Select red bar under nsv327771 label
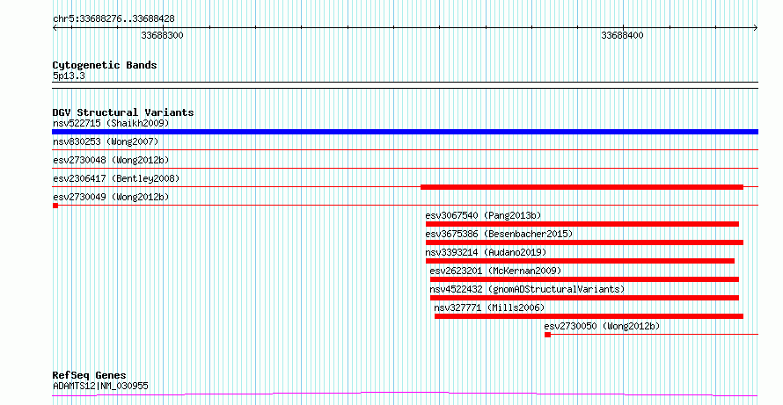Screen dimensions: 783x405 tap(589, 316)
